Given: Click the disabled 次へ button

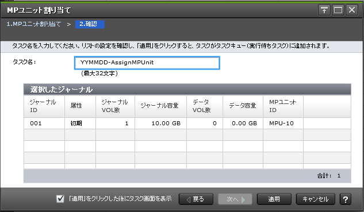Looking at the screenshot, I should point(235,199).
